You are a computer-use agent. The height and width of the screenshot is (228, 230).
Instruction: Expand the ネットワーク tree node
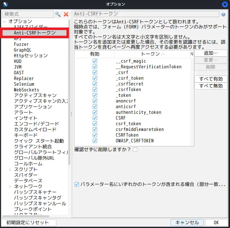tap(10, 187)
